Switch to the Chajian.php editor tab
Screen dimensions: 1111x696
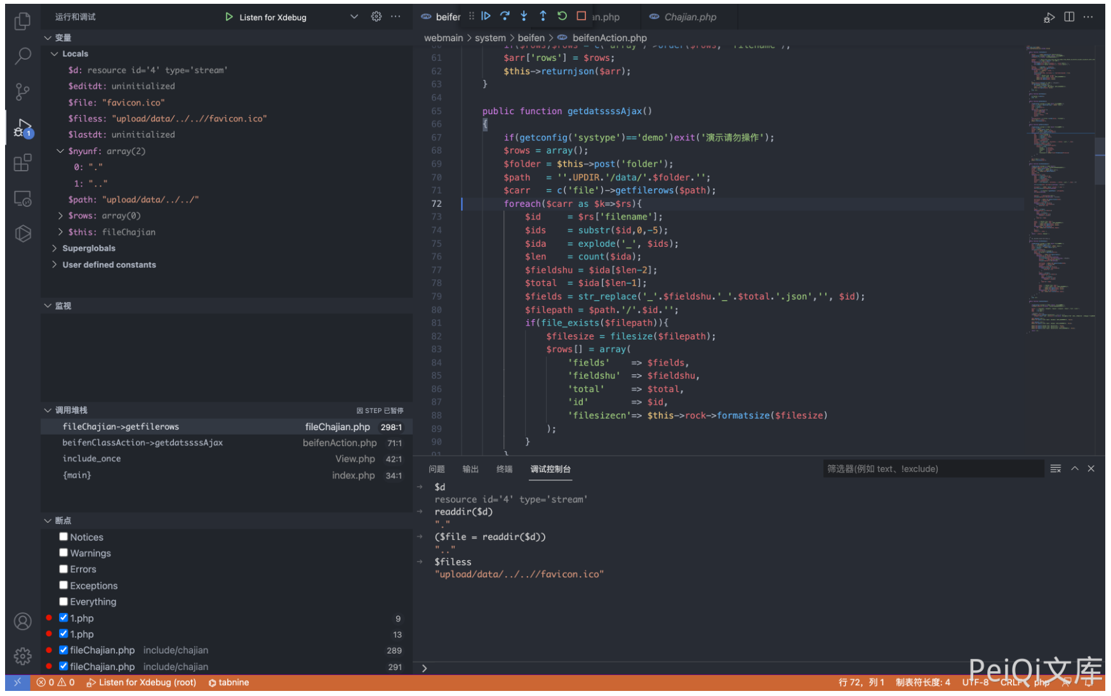[689, 17]
